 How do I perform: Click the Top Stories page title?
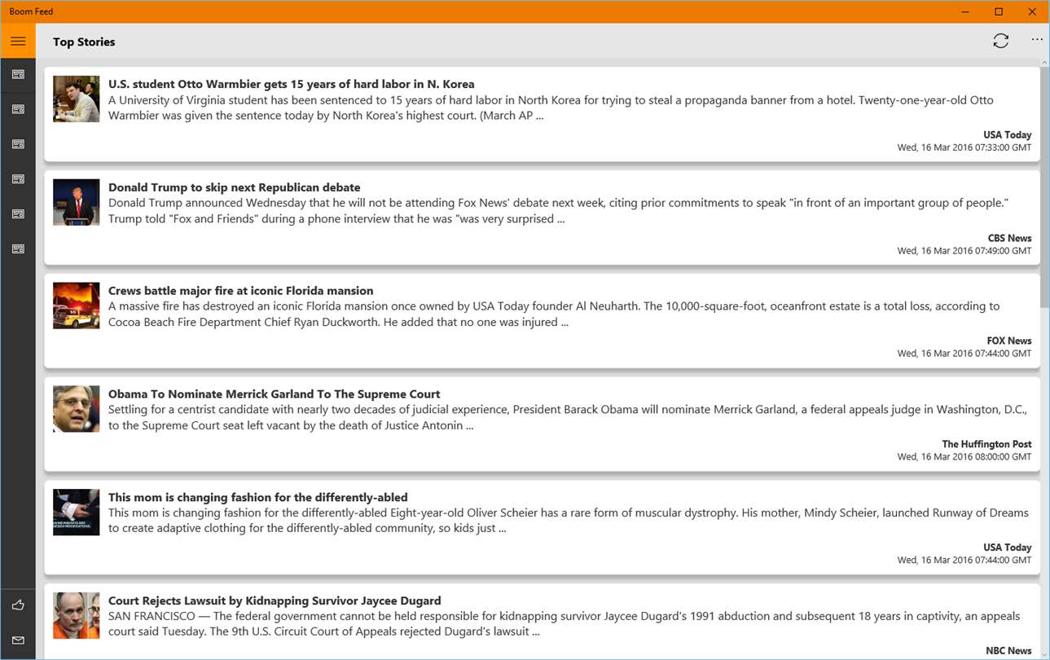click(x=84, y=42)
